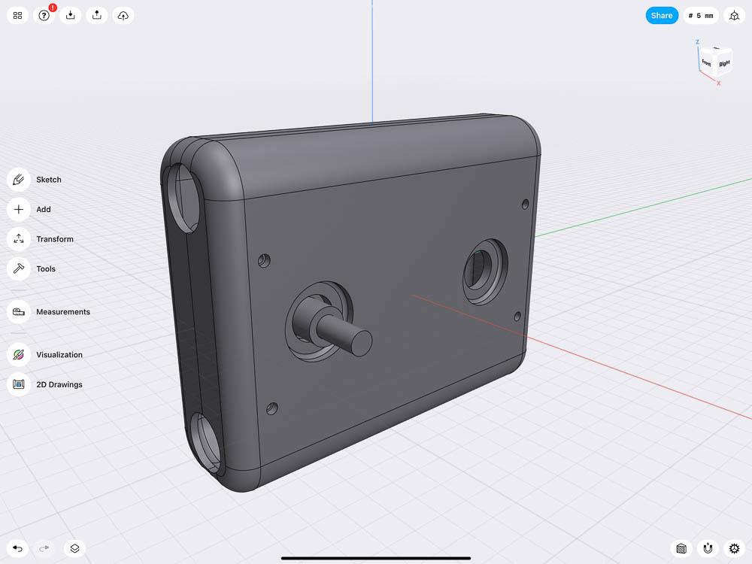The image size is (752, 564).
Task: Open the Visualization menu label
Action: pos(59,354)
